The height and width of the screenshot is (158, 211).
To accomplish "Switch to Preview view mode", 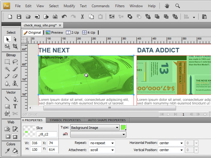I will [55, 33].
